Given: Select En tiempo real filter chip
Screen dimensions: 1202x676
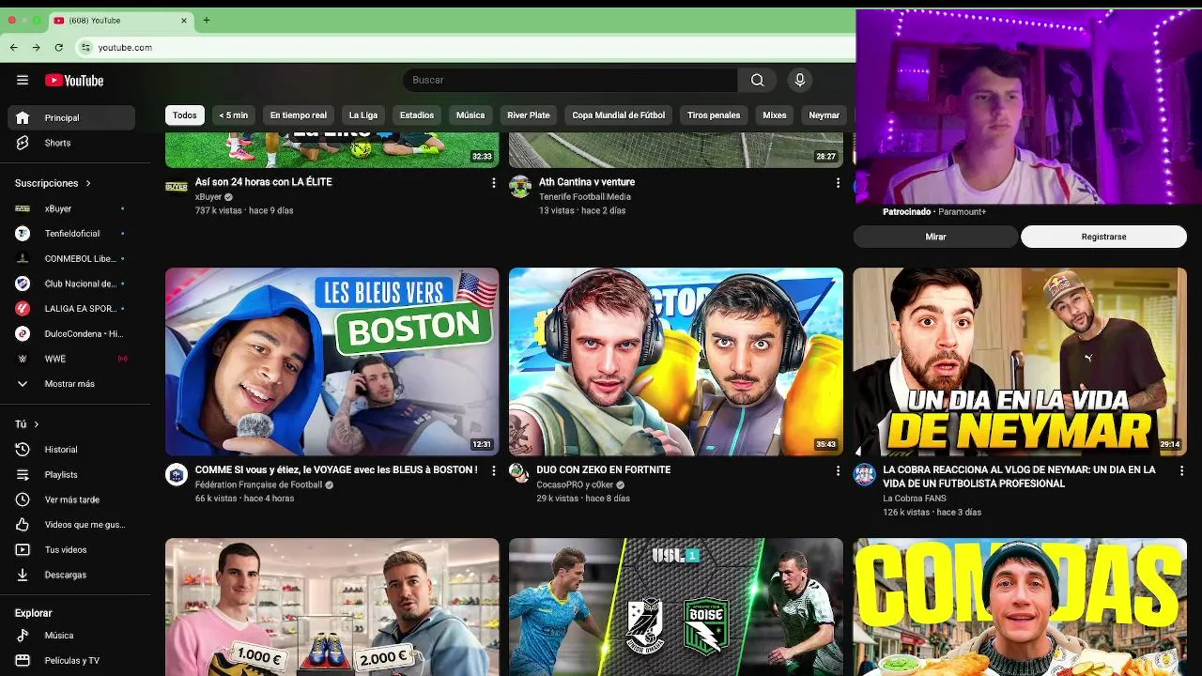Looking at the screenshot, I should [x=299, y=115].
